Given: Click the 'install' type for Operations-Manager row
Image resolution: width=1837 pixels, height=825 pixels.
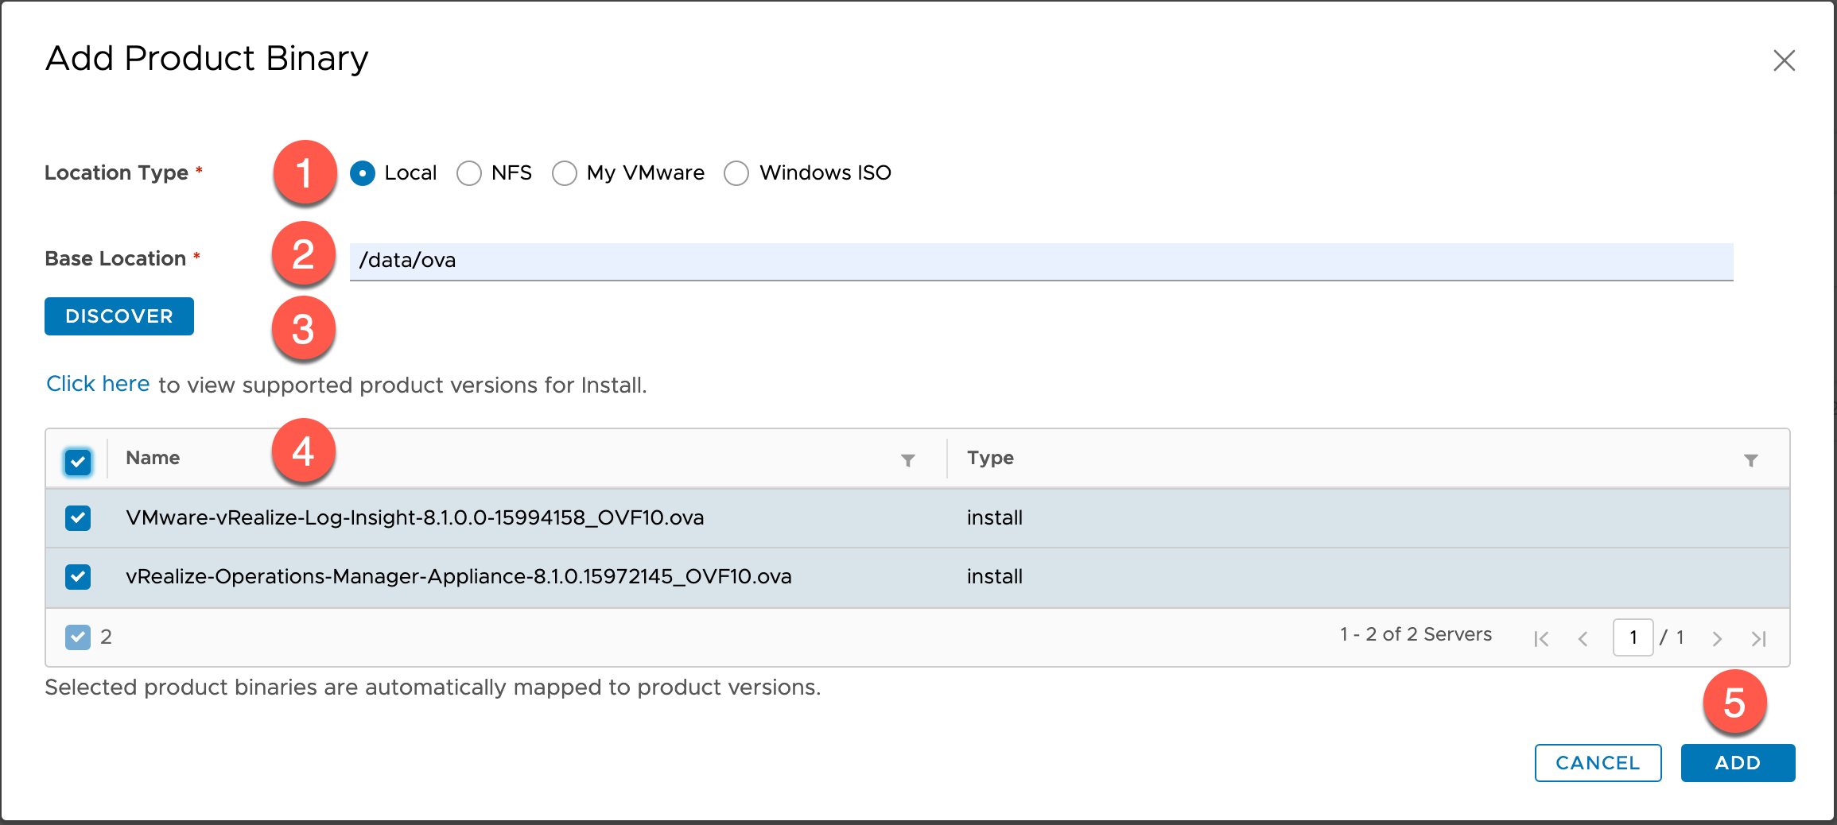Looking at the screenshot, I should pyautogui.click(x=995, y=576).
